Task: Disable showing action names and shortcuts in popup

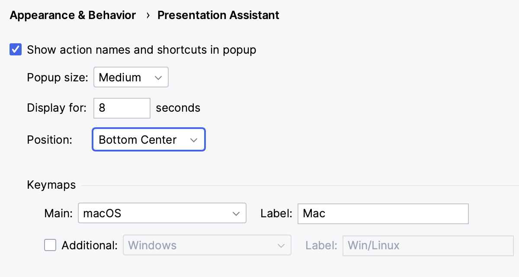Action: point(16,49)
